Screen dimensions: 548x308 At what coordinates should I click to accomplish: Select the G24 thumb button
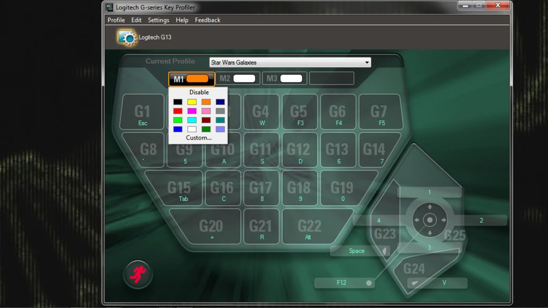(x=414, y=268)
